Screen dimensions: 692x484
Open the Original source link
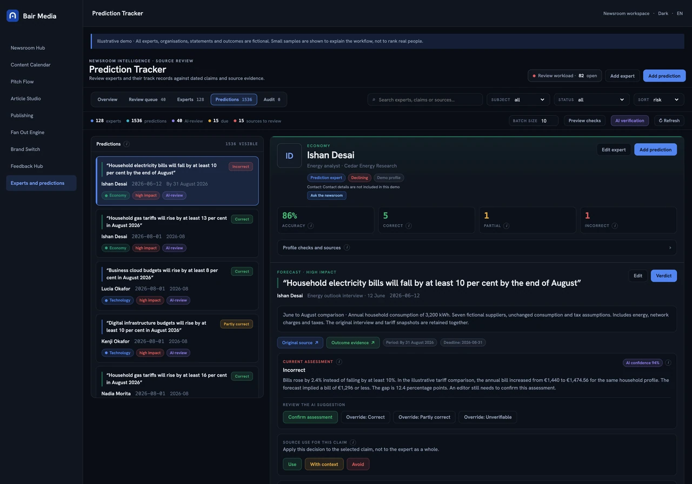[300, 342]
